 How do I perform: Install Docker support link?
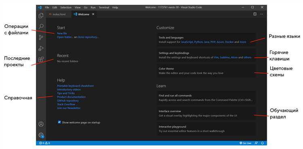click(229, 42)
